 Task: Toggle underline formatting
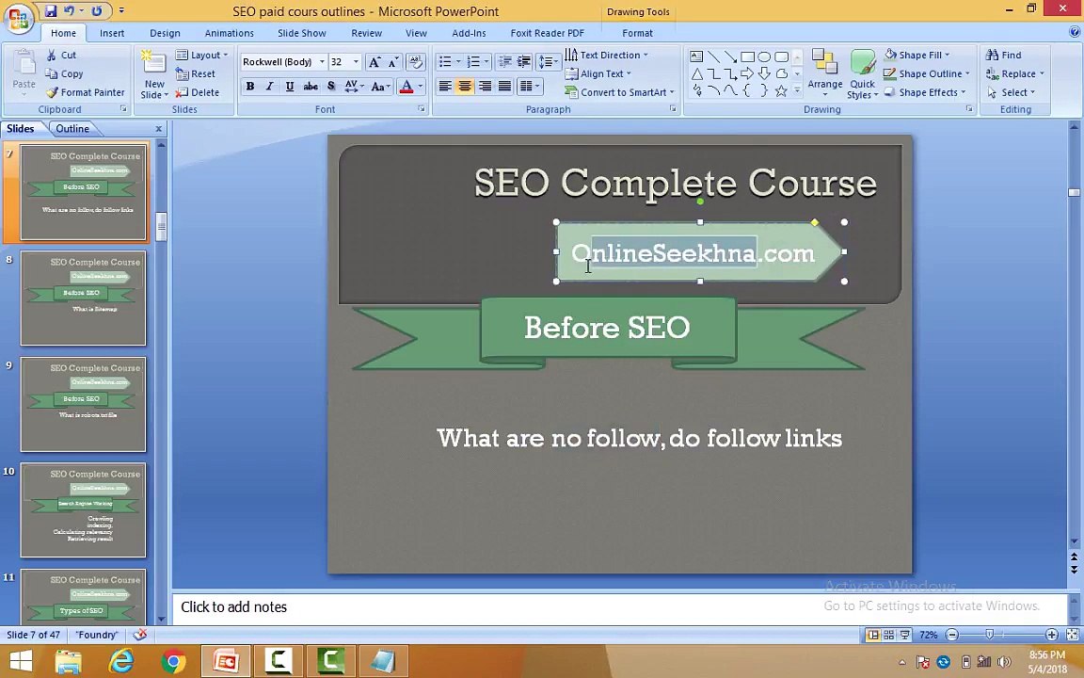coord(290,87)
